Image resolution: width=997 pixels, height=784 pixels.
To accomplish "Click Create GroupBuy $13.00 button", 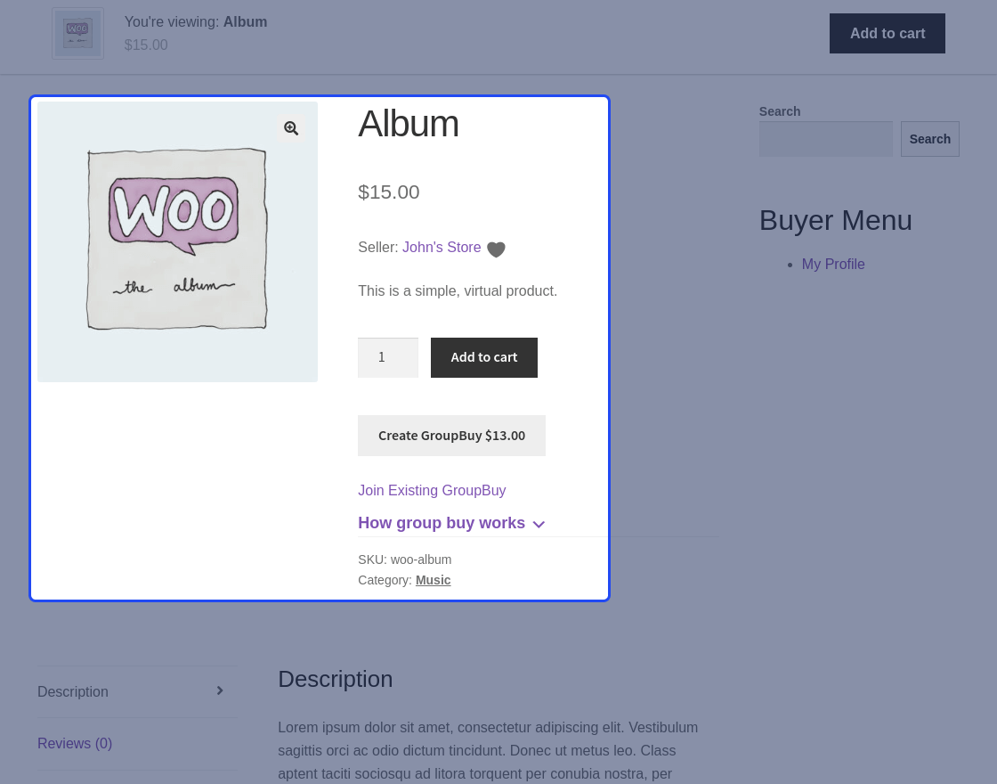I will [x=451, y=436].
